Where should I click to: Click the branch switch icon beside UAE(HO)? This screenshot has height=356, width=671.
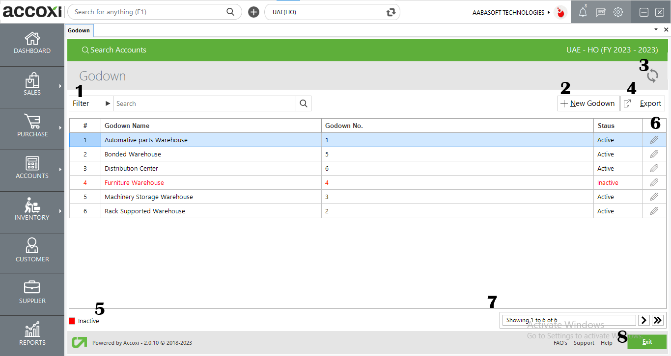[x=391, y=12]
